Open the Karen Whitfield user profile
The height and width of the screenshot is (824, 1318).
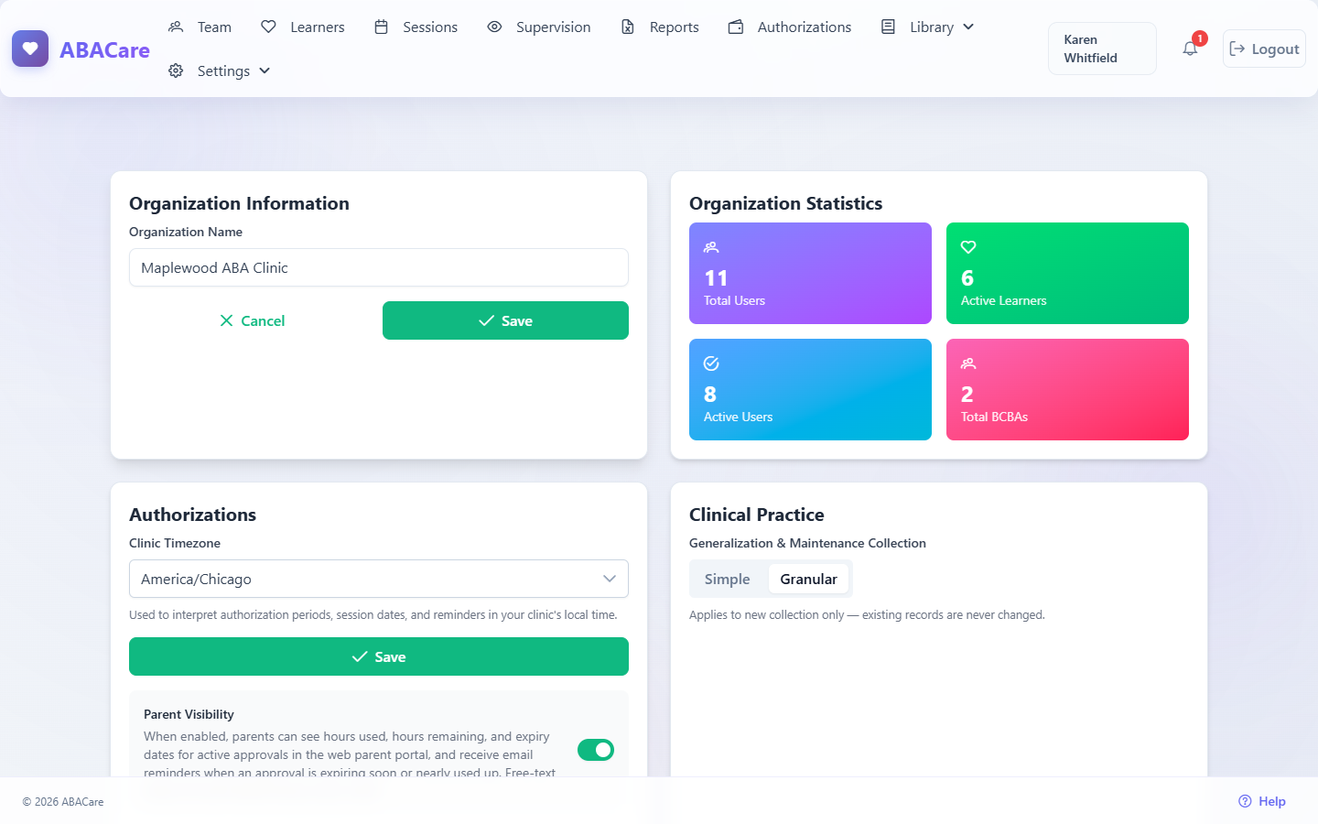pos(1102,49)
